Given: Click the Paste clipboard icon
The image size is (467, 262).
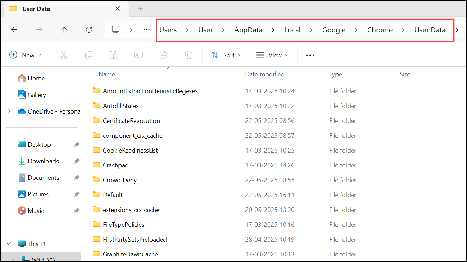Looking at the screenshot, I should point(114,55).
